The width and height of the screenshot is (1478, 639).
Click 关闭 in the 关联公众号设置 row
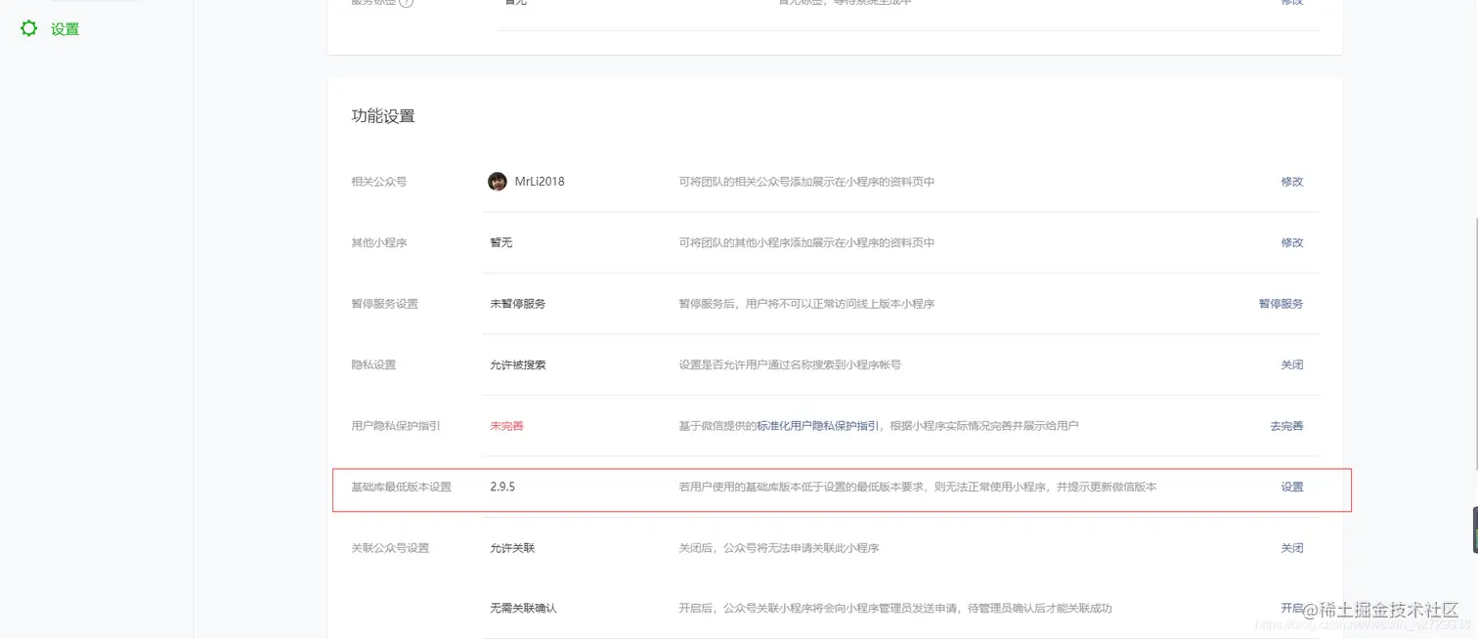tap(1292, 548)
